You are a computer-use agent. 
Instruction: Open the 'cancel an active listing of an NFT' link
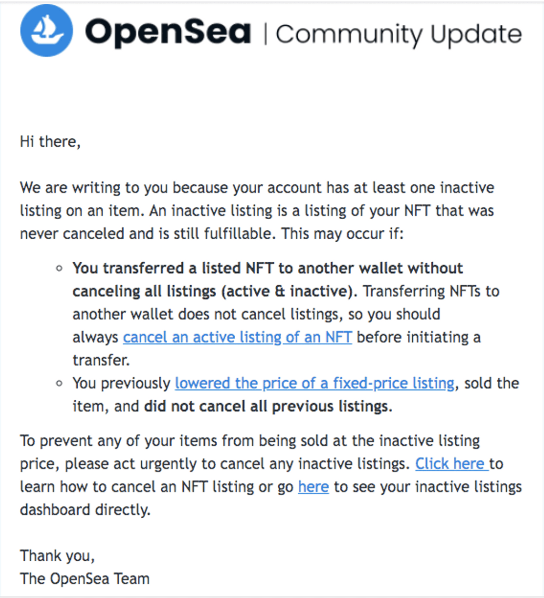point(238,337)
